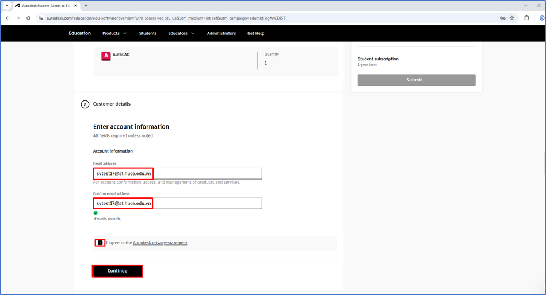
Task: Open a new browser tab
Action: (86, 6)
